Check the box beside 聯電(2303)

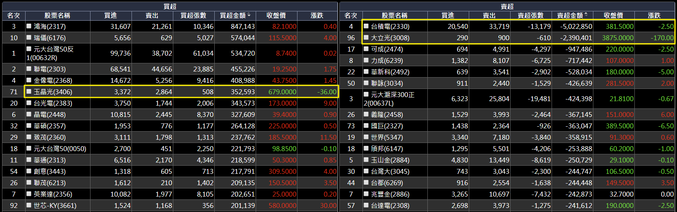click(x=29, y=69)
